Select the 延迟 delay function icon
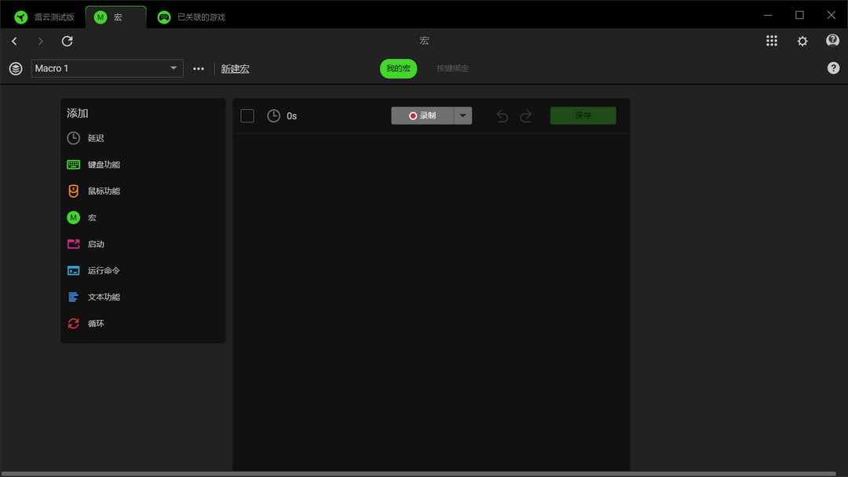 point(72,138)
